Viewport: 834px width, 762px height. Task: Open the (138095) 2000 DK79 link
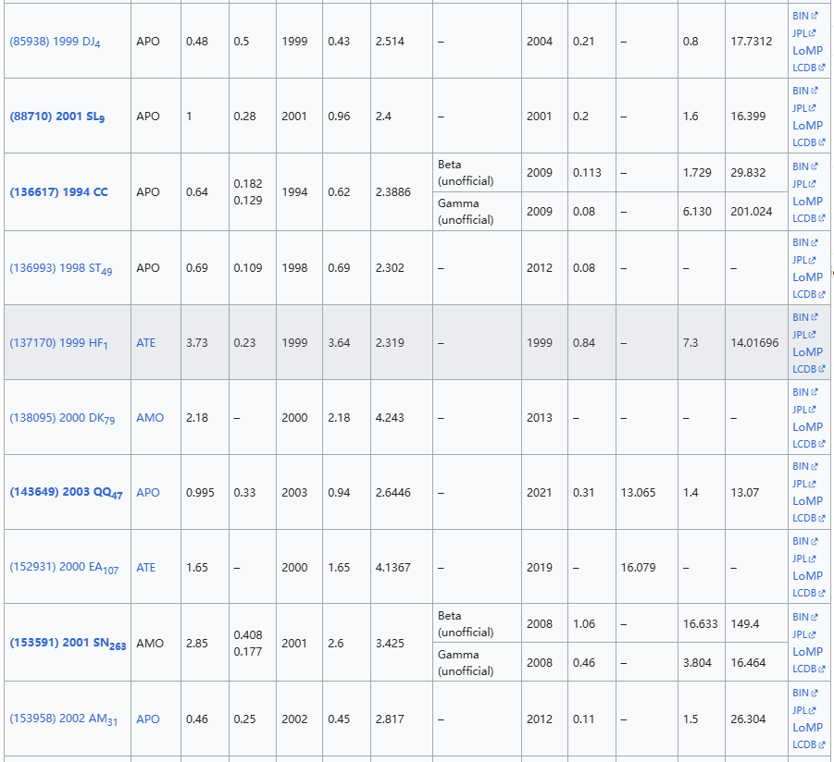click(62, 418)
